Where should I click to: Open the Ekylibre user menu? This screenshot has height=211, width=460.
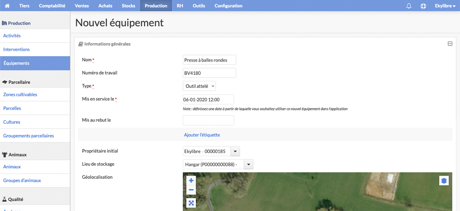point(445,6)
